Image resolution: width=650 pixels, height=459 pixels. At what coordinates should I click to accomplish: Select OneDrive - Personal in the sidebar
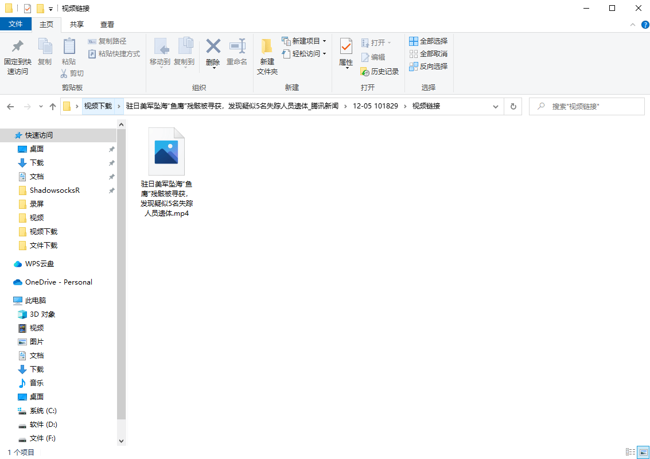point(58,282)
